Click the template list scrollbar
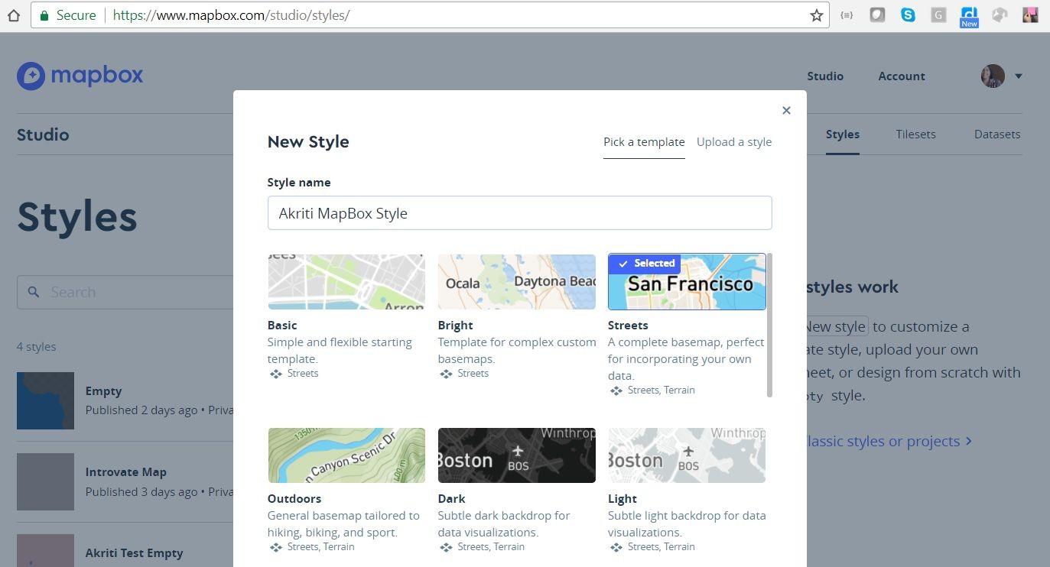The width and height of the screenshot is (1050, 567). pos(769,325)
